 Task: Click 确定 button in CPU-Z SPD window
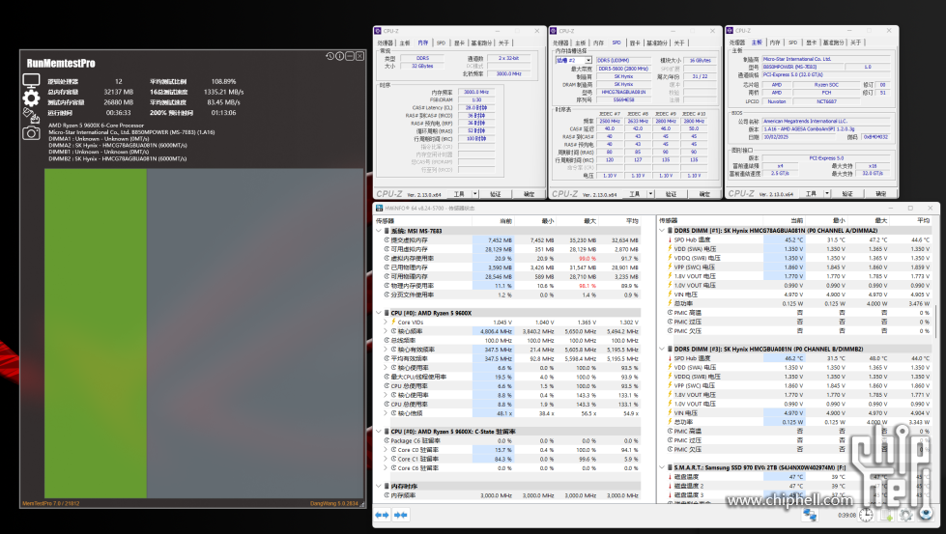click(x=704, y=194)
